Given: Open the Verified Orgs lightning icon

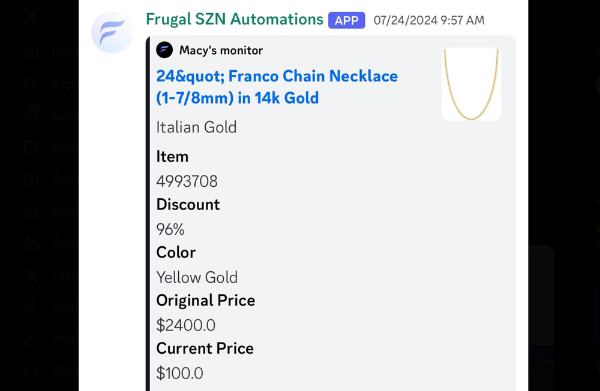Looking at the screenshot, I should pyautogui.click(x=30, y=307).
